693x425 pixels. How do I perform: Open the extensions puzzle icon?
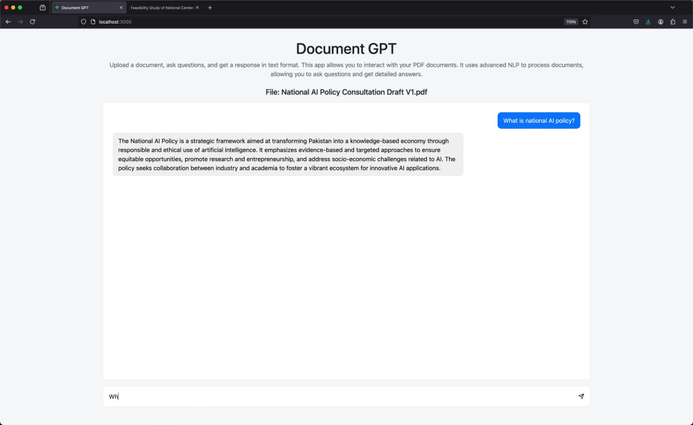tap(673, 21)
